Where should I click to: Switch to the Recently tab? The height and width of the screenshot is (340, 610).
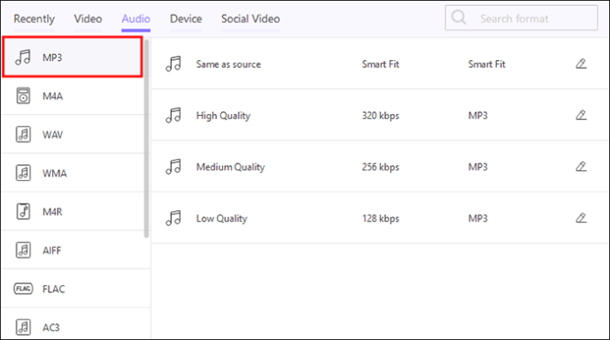pos(35,19)
